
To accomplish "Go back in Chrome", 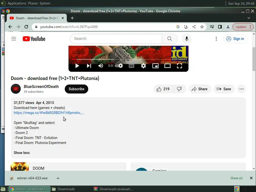I will point(10,27).
